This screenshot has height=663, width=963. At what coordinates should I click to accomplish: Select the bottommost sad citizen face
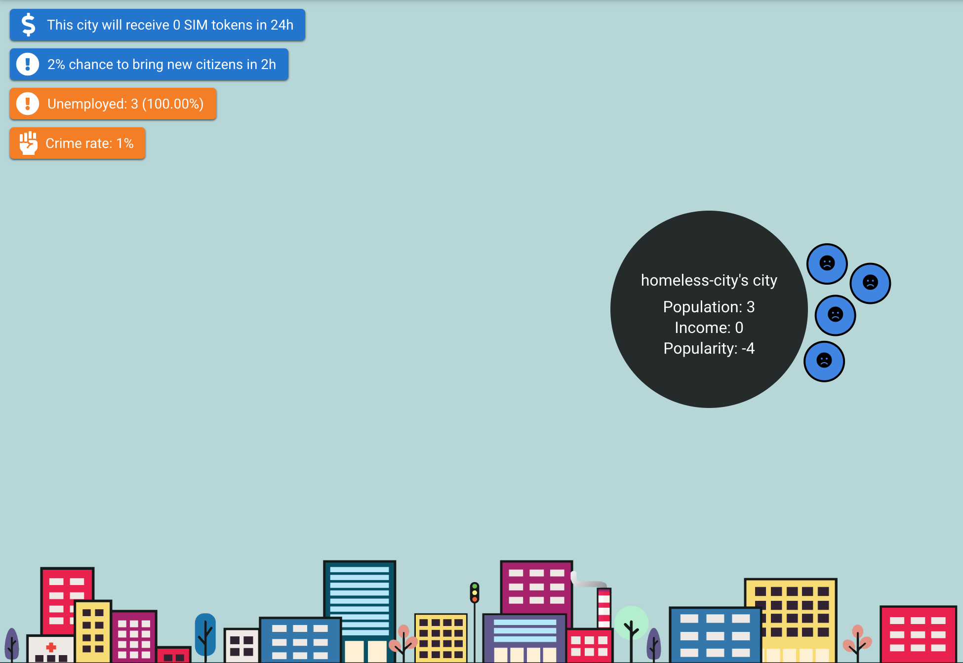pos(824,361)
